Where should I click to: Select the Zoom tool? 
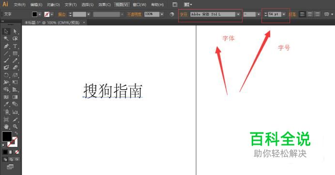coord(15,127)
